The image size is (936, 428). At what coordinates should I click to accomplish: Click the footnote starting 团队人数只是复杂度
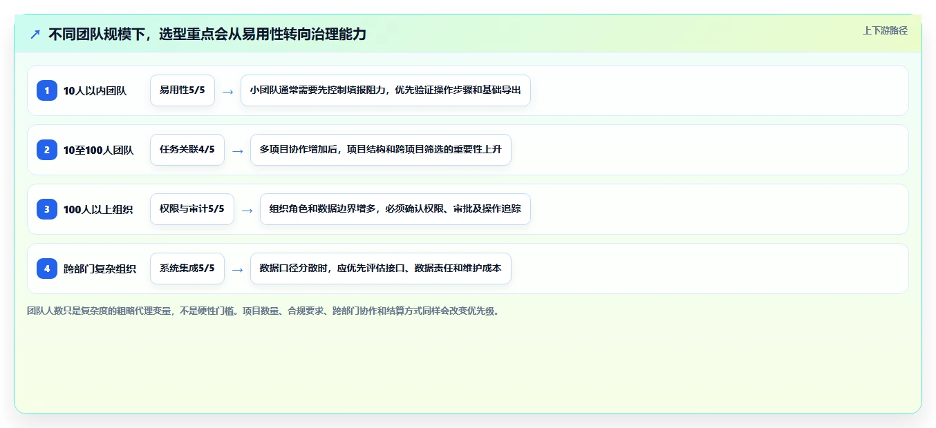pos(263,311)
